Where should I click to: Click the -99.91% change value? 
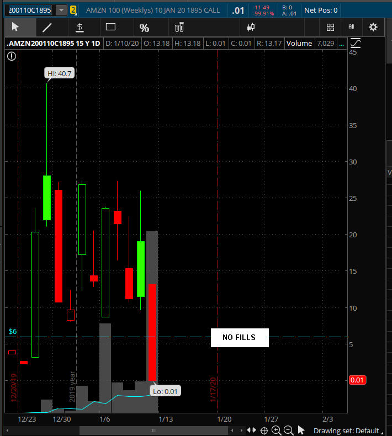263,13
